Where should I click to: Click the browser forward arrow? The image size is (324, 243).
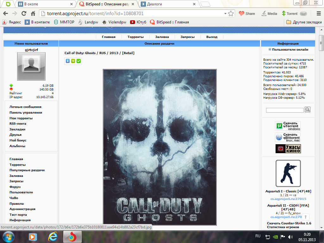[x=15, y=13]
